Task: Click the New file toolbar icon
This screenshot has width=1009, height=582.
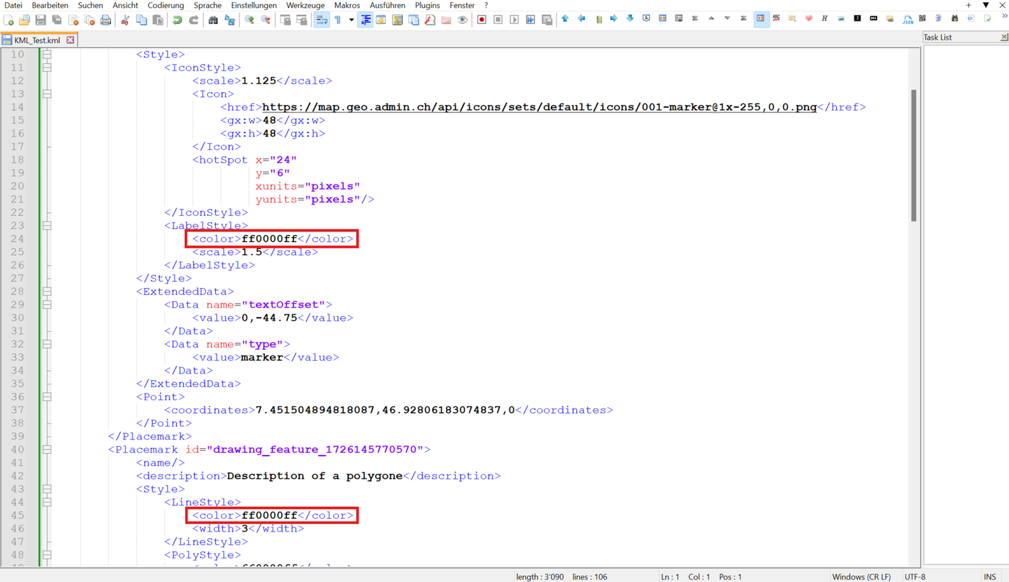Action: tap(9, 20)
